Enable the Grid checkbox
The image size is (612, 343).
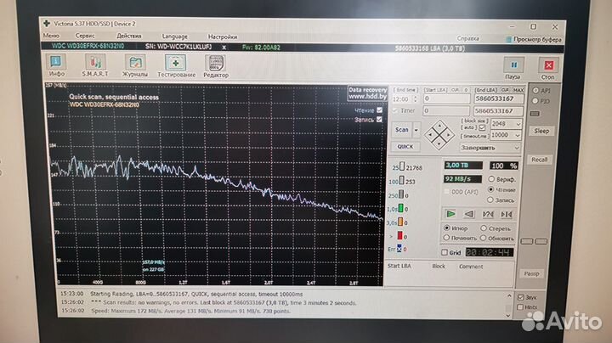click(445, 252)
